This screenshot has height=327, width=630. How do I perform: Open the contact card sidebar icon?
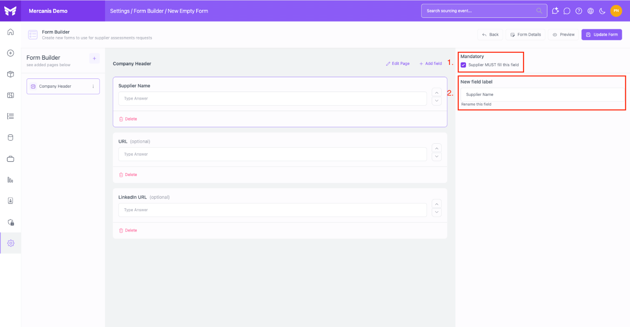(11, 201)
